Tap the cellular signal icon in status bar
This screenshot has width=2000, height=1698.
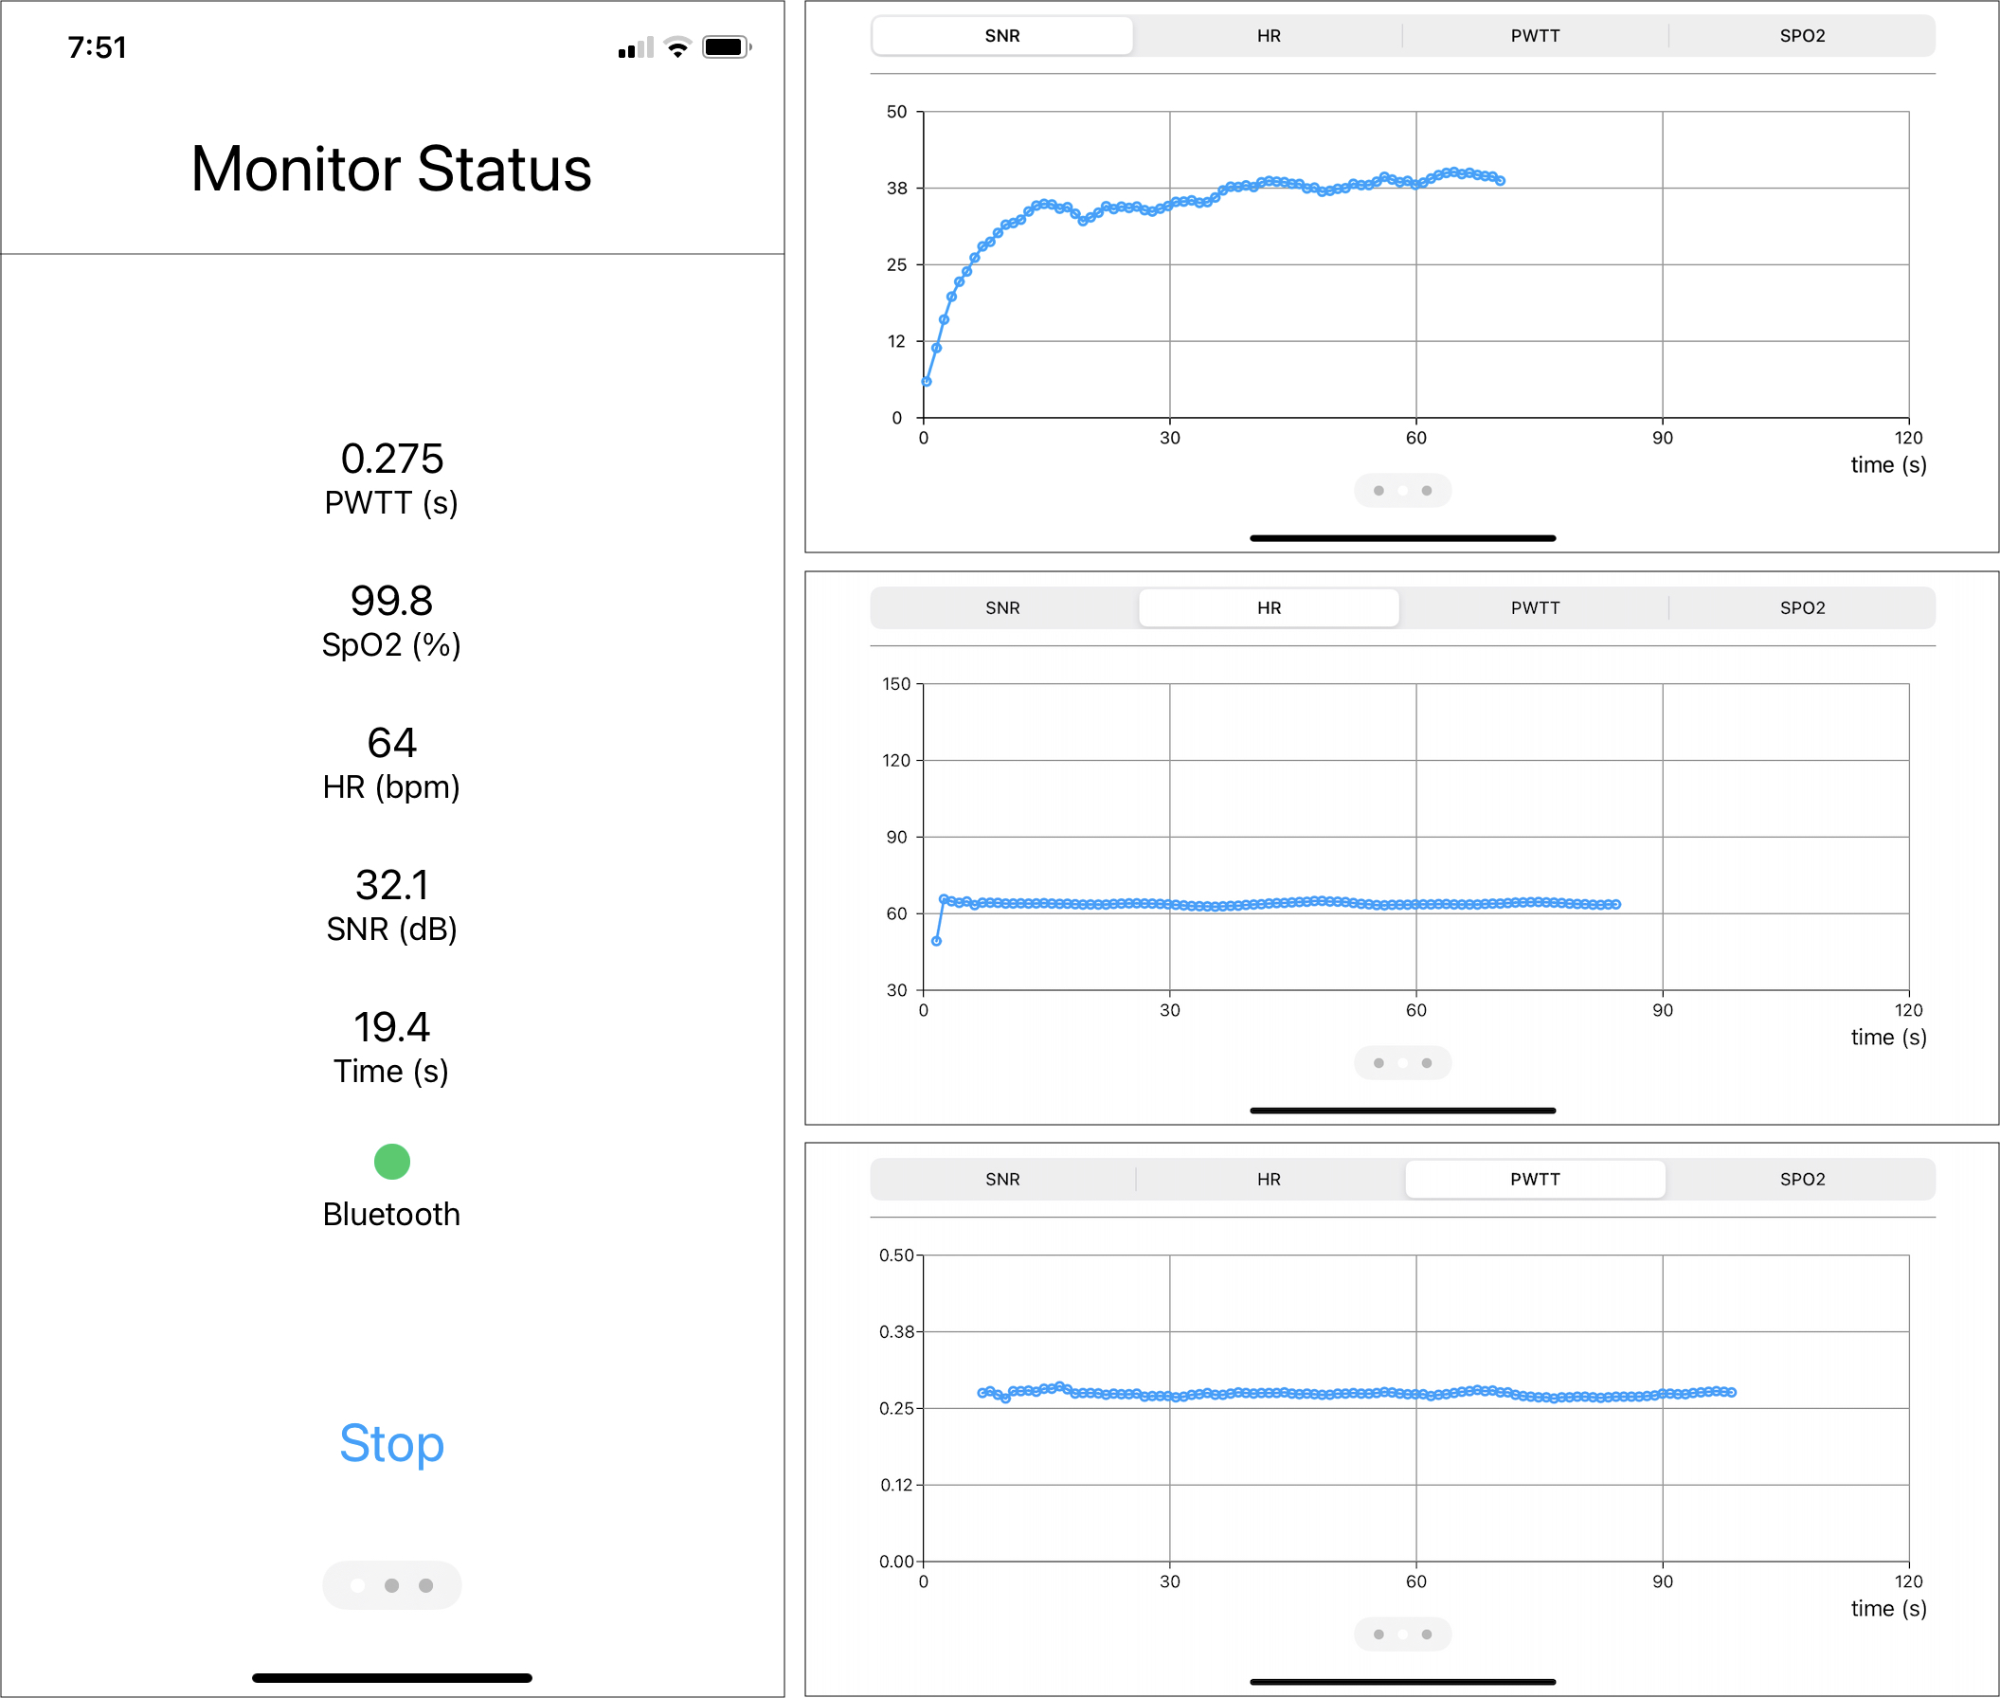pyautogui.click(x=635, y=47)
